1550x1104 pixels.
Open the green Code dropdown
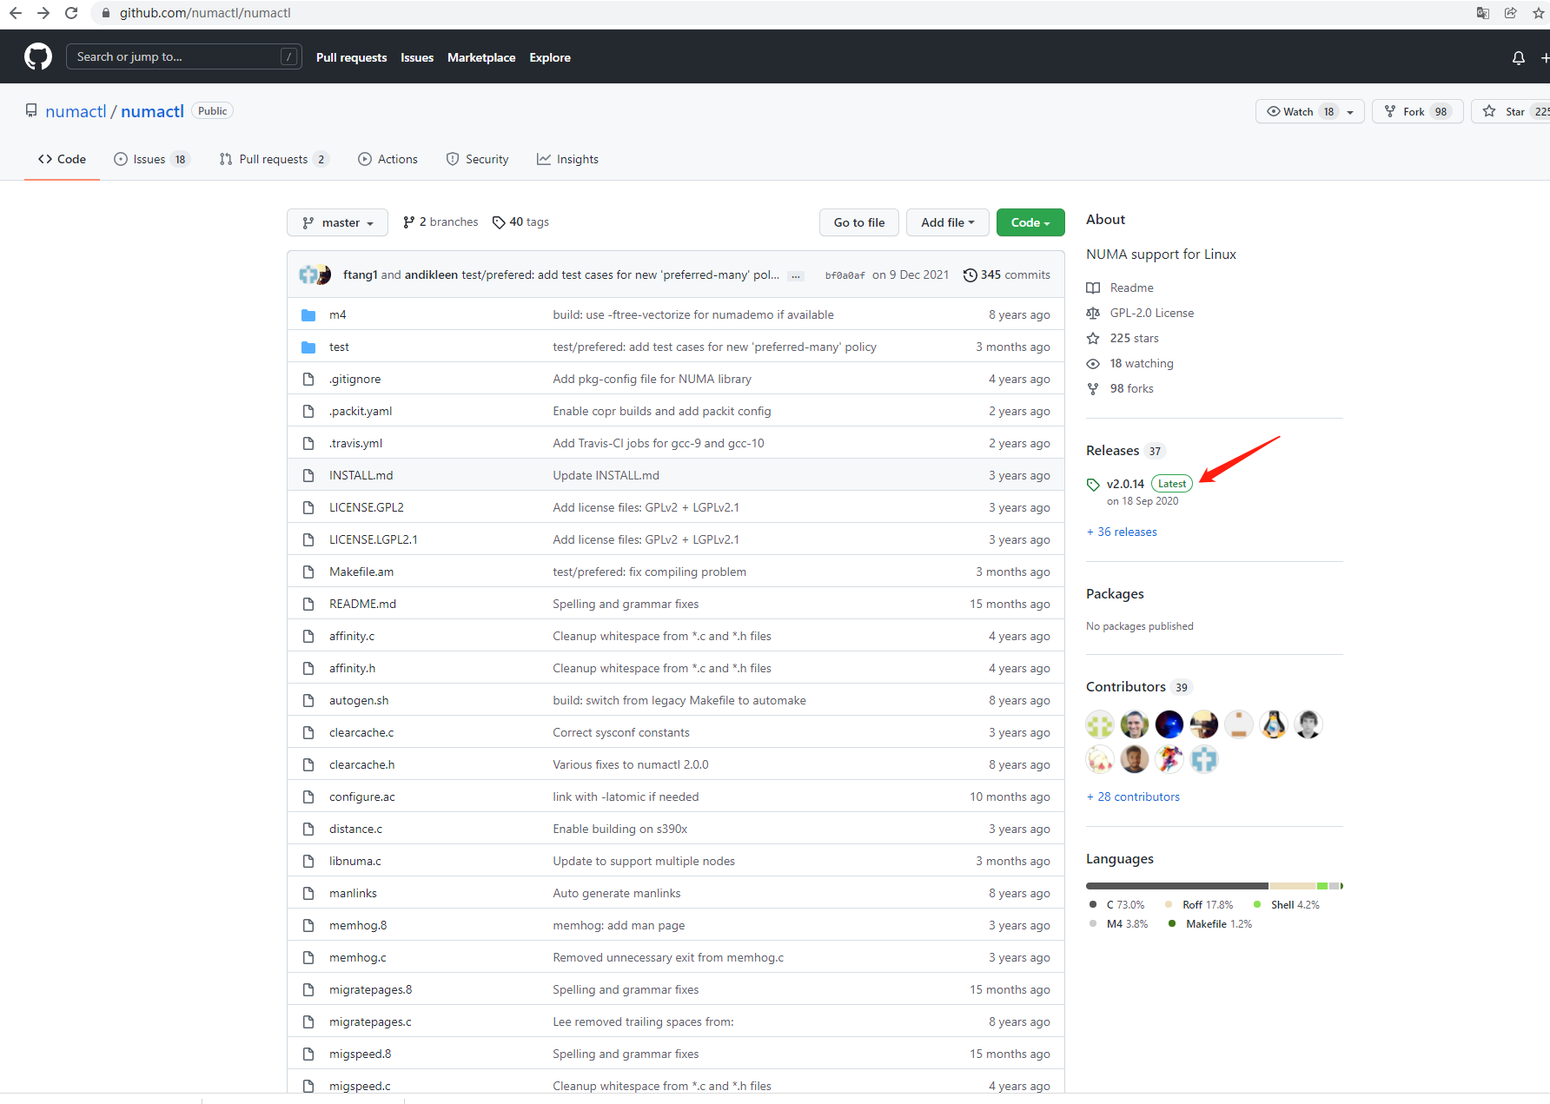click(x=1030, y=222)
